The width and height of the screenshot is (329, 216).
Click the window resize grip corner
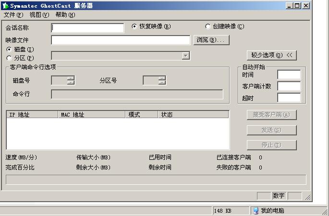click(x=307, y=197)
